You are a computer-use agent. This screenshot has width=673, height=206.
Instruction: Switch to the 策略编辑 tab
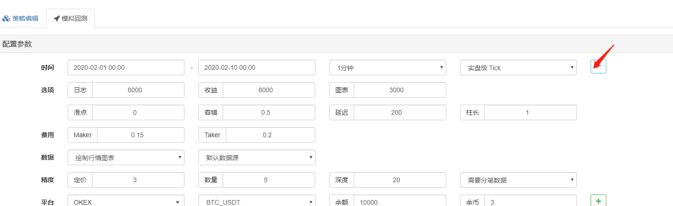(x=20, y=19)
